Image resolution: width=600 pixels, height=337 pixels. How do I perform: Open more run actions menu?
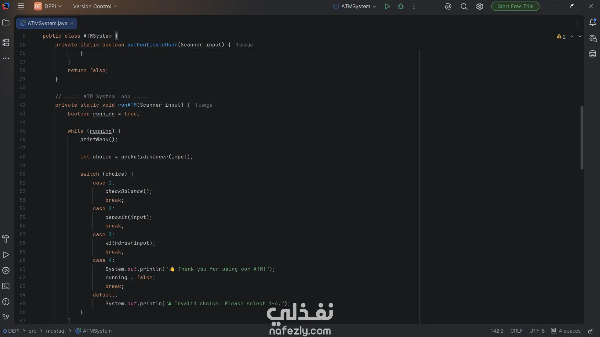point(414,6)
